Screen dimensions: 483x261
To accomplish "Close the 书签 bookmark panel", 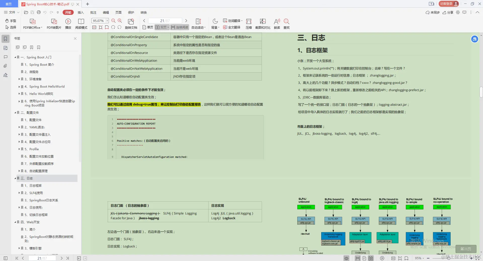I will tap(75, 39).
